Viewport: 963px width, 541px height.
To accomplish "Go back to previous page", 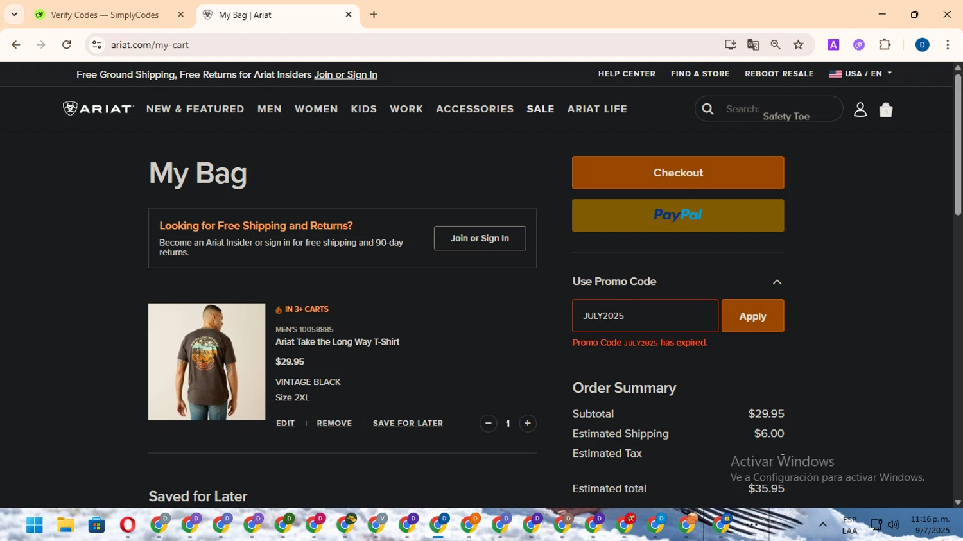I will (16, 45).
